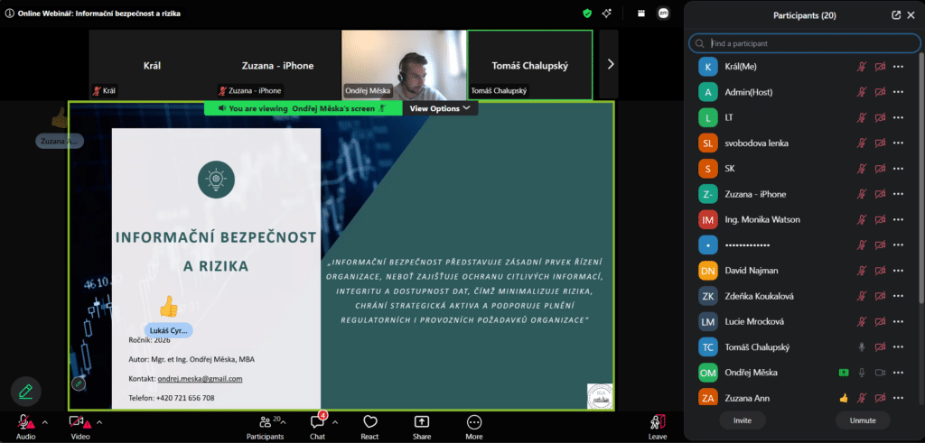Focus the Find a participant search field
This screenshot has width=925, height=443.
[805, 43]
